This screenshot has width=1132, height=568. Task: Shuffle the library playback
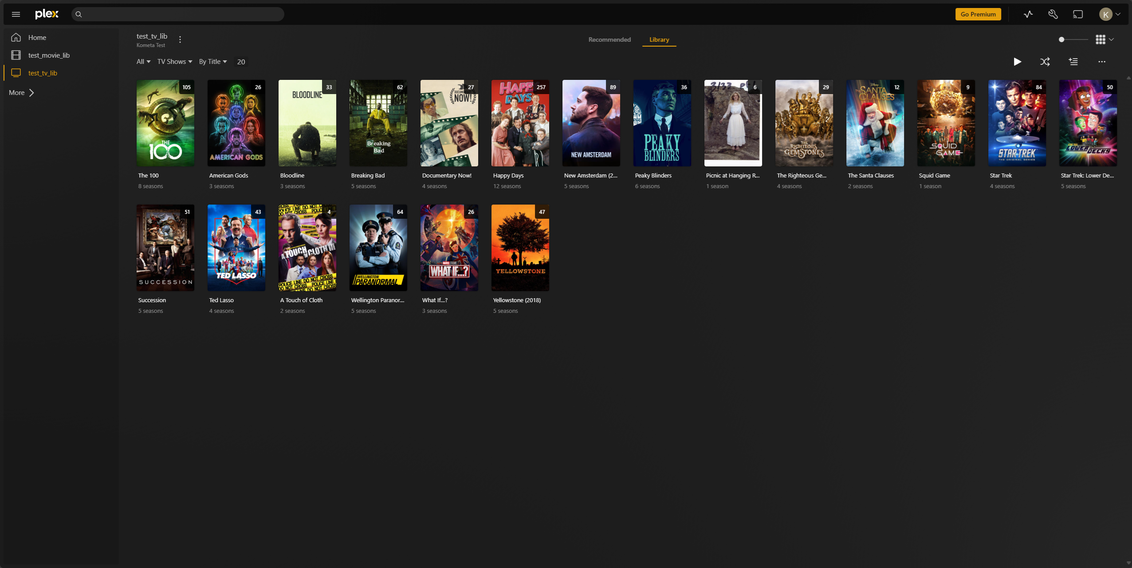1045,62
